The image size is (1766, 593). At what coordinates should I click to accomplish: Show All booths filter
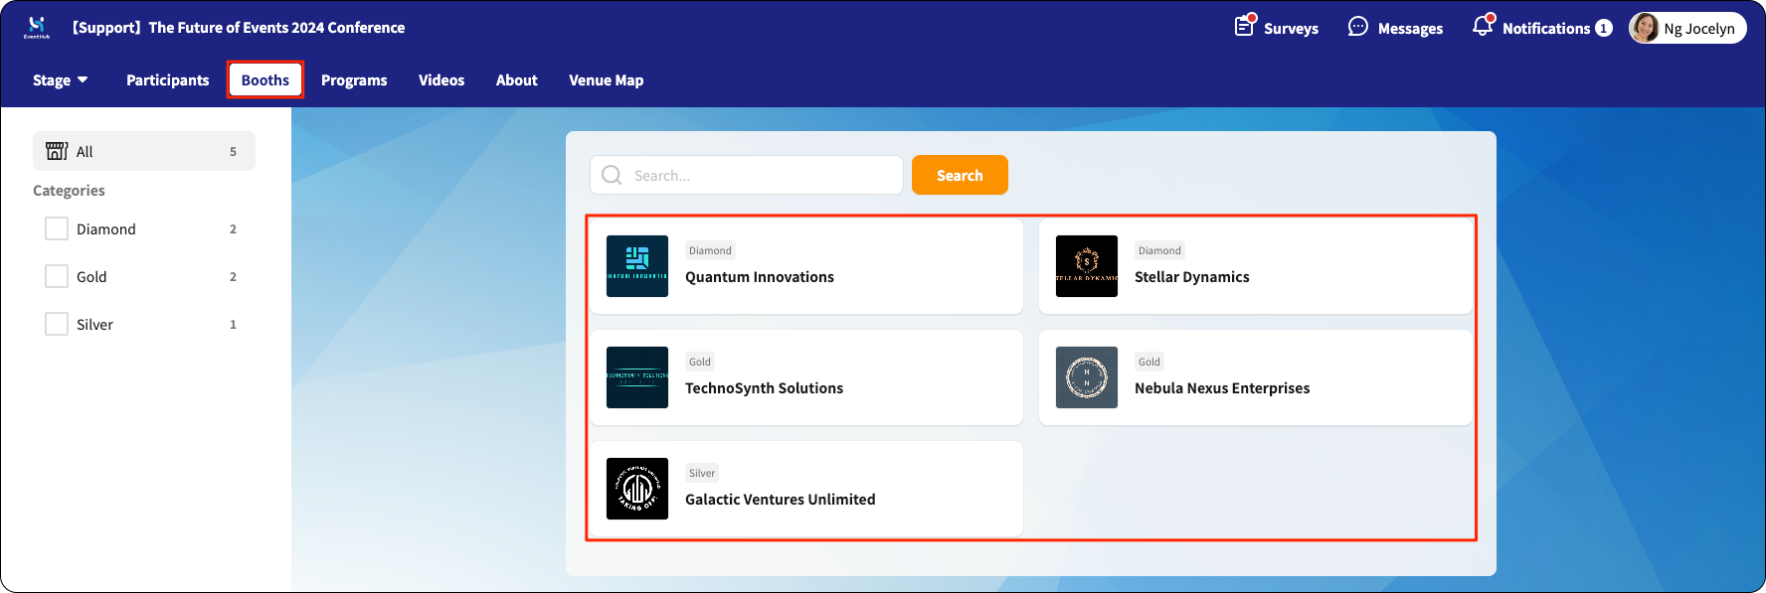pyautogui.click(x=144, y=151)
